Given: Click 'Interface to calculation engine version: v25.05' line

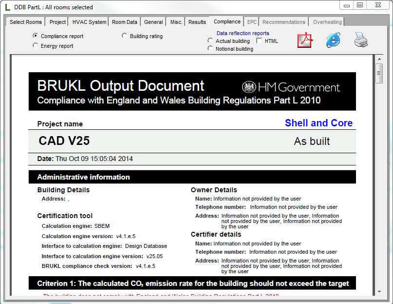Looking at the screenshot, I should click(x=102, y=256).
